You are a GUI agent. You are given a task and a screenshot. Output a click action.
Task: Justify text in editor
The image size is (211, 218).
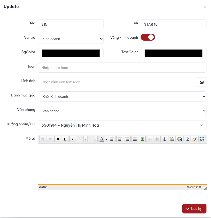coord(135,139)
